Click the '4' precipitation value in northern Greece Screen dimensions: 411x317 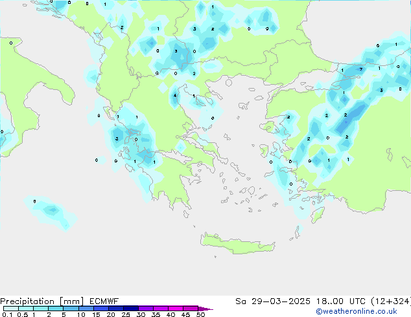175,96
